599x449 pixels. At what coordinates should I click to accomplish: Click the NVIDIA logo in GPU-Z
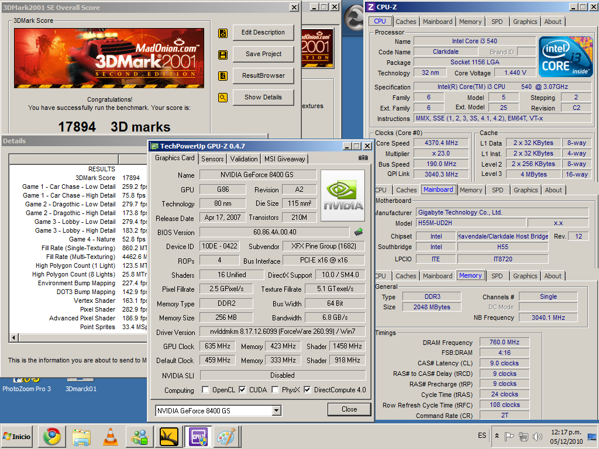coord(343,195)
